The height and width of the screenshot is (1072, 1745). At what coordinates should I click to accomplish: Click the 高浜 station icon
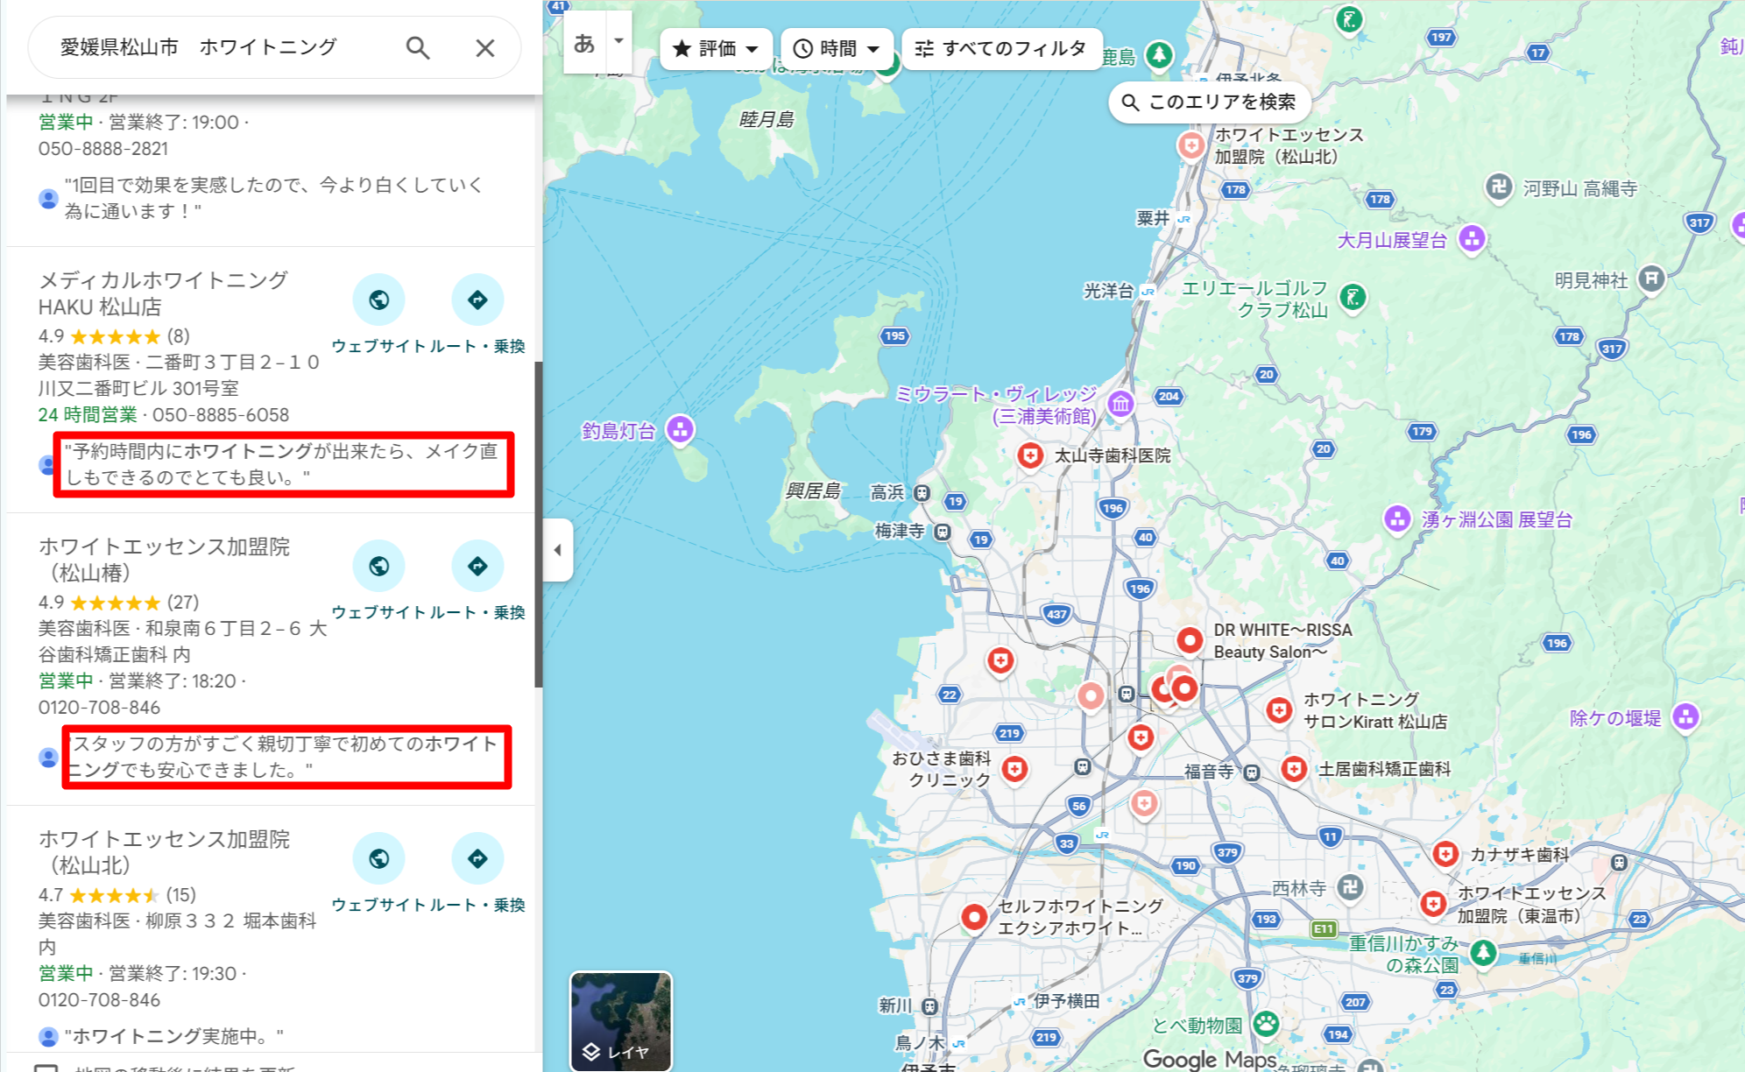(922, 493)
